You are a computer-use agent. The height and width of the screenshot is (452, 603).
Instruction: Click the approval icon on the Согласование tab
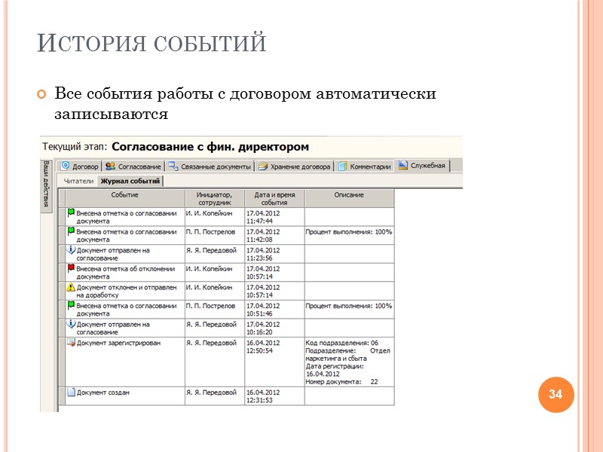[x=109, y=166]
